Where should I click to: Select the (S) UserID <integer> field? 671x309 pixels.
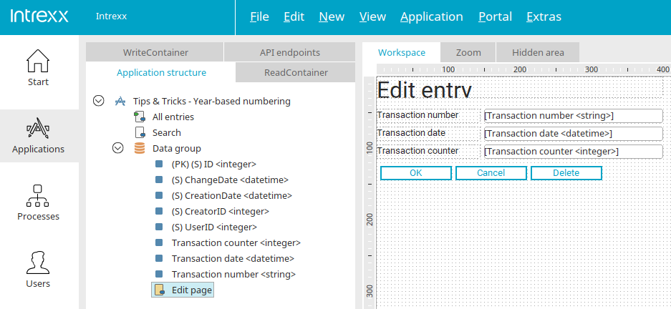214,227
